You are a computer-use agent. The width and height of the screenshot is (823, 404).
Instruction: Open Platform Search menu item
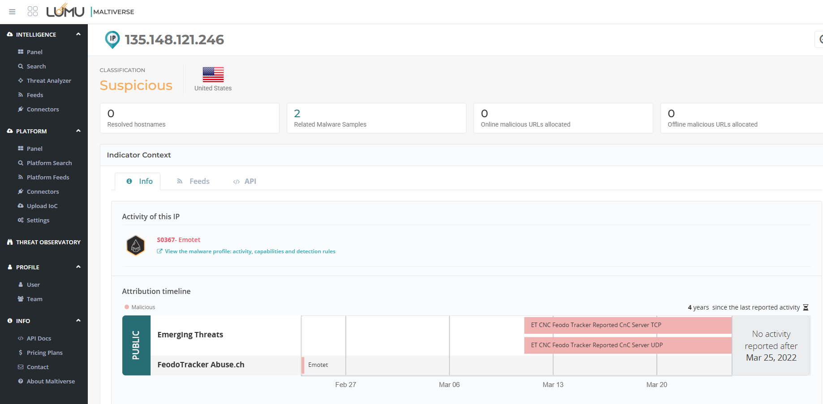click(x=49, y=163)
